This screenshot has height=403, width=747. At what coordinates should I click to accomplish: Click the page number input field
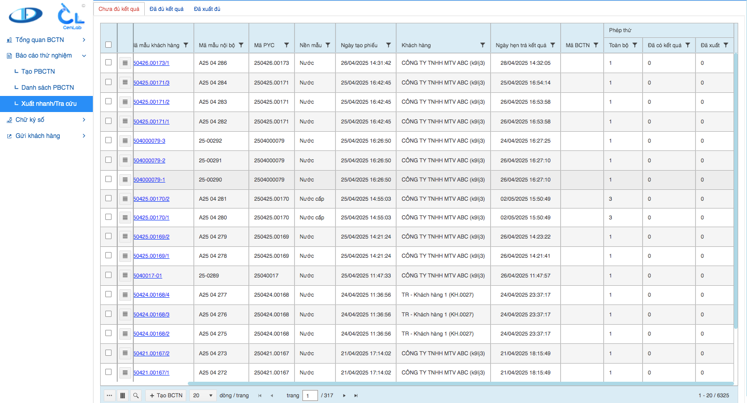tap(310, 396)
